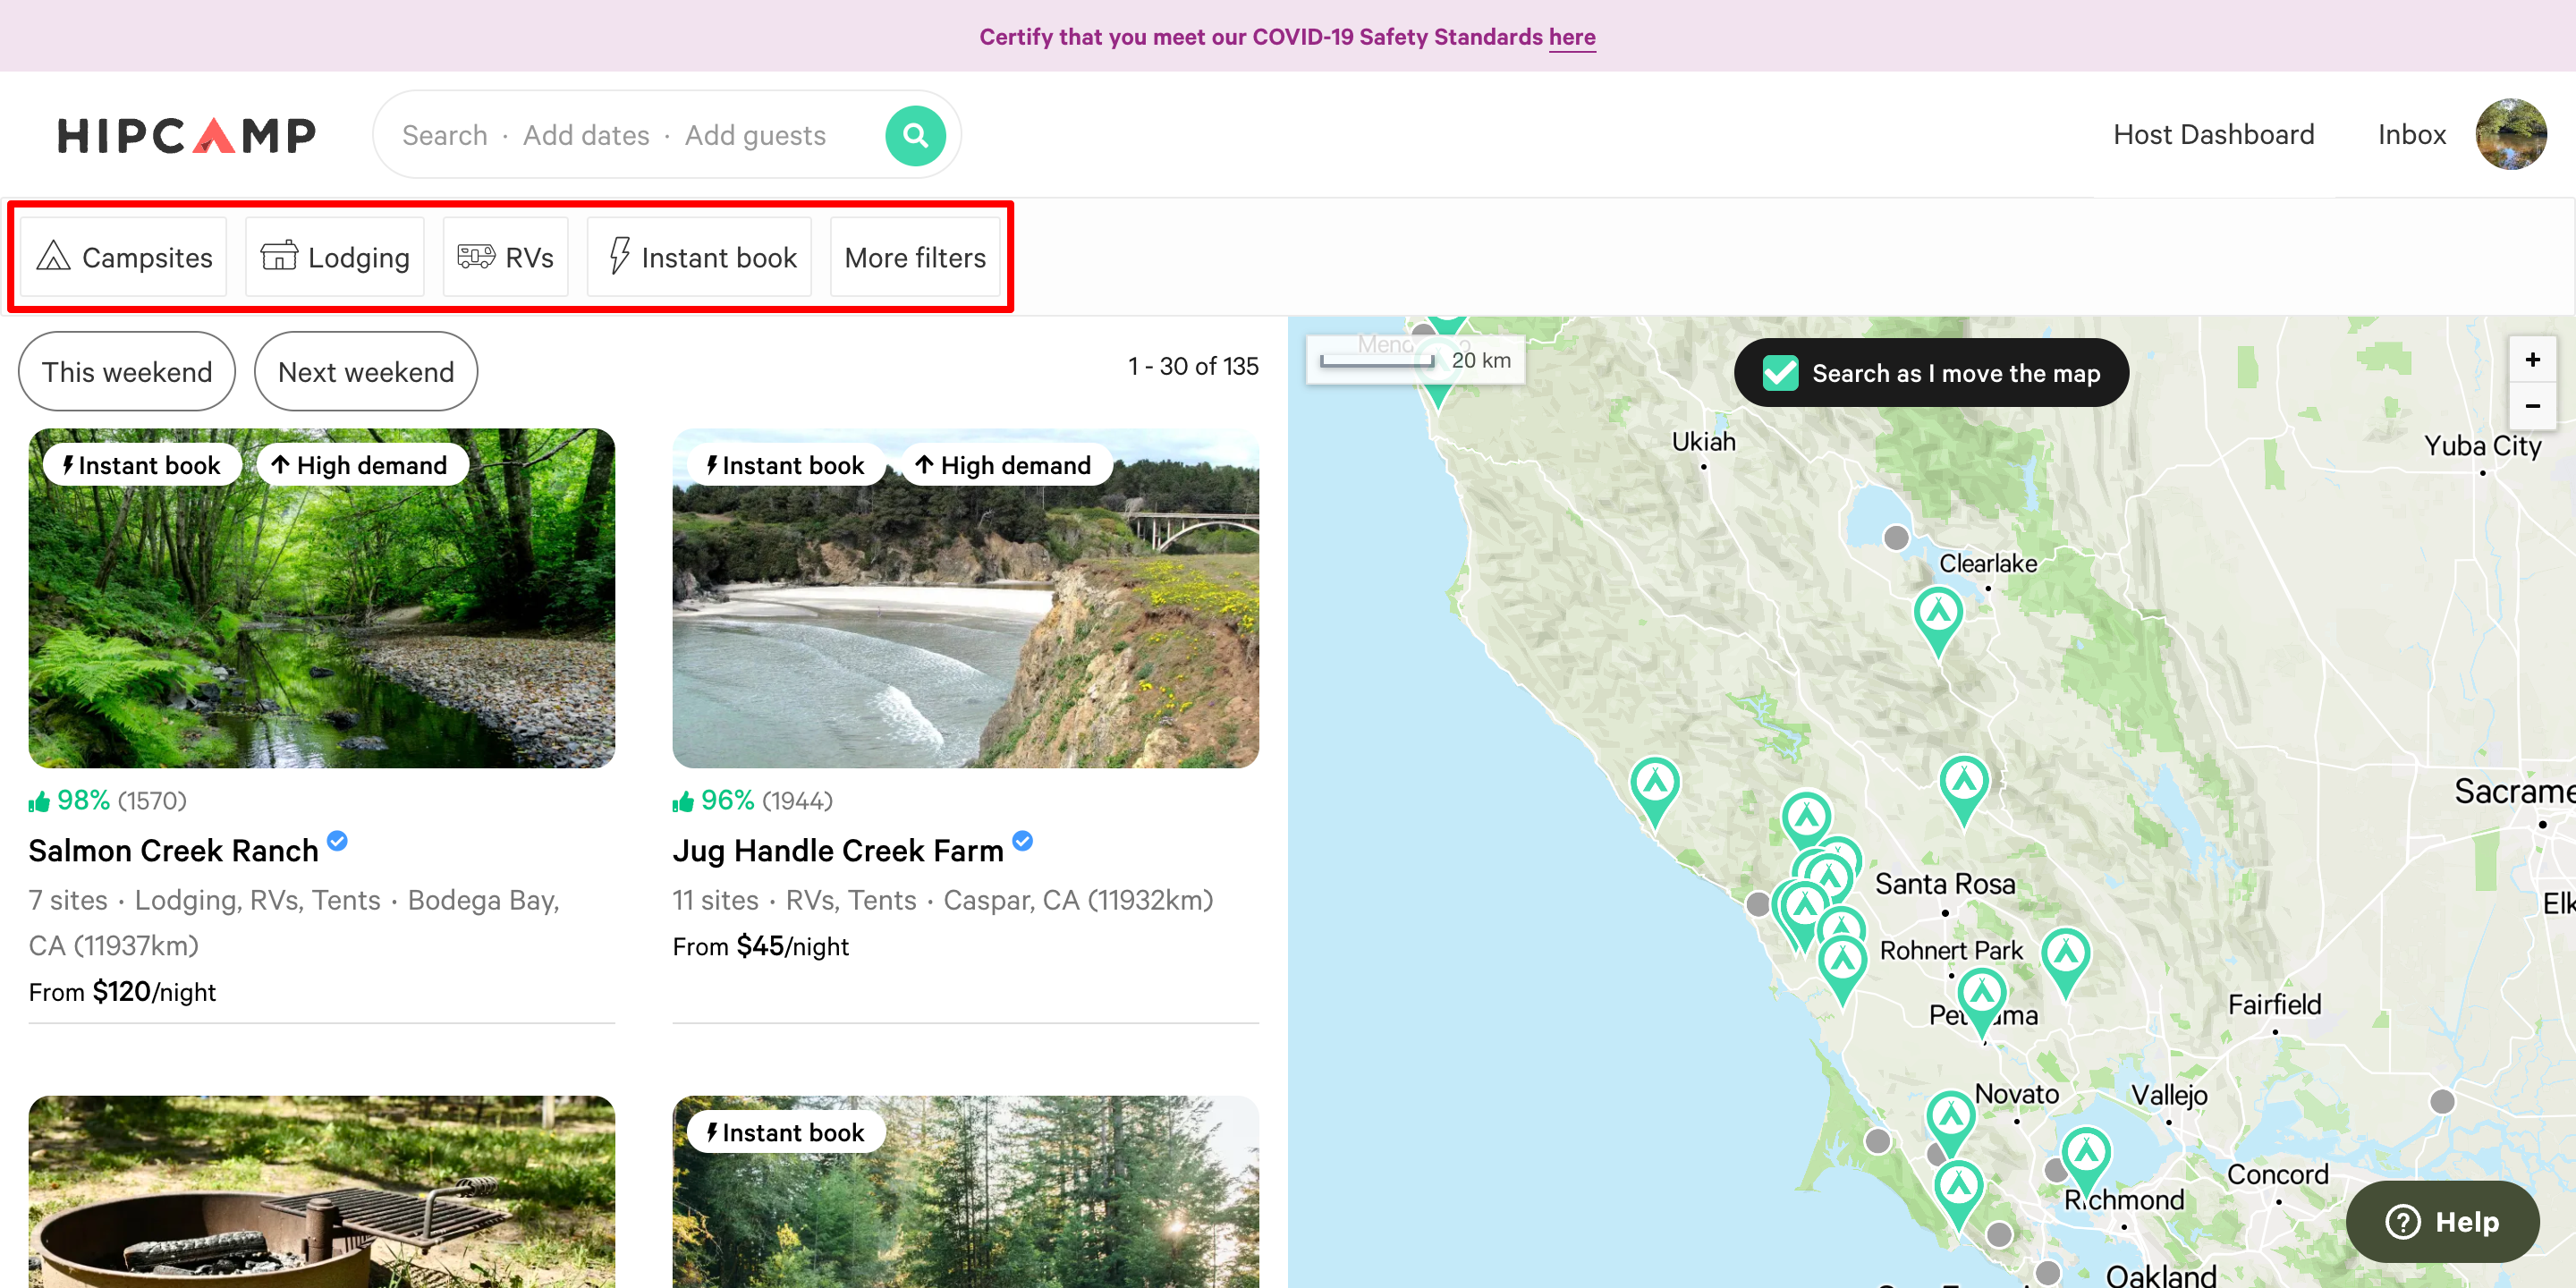
Task: Click the verified badge beside Salmon Creek Ranch
Action: (x=337, y=841)
